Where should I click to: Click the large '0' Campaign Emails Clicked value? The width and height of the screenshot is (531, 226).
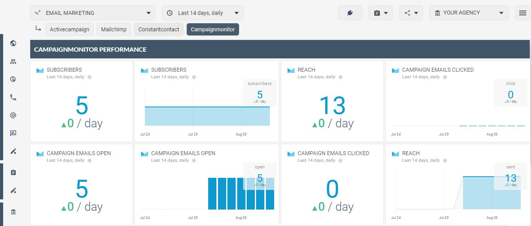coord(332,189)
